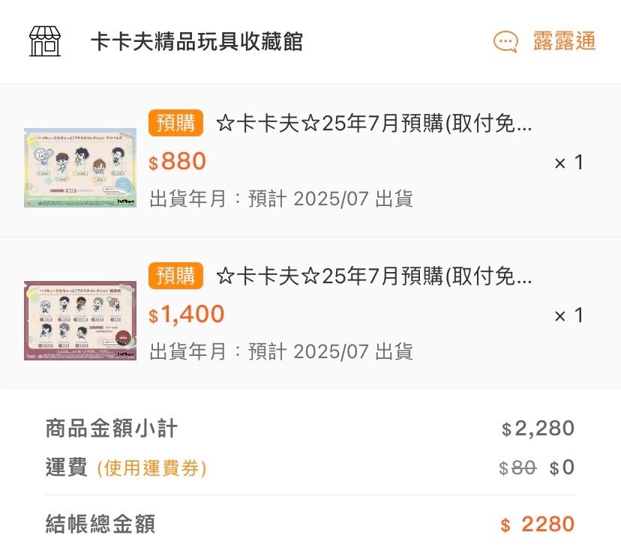Open 卡卡夫精品玩具收藏館 store name
621x553 pixels.
pos(196,41)
